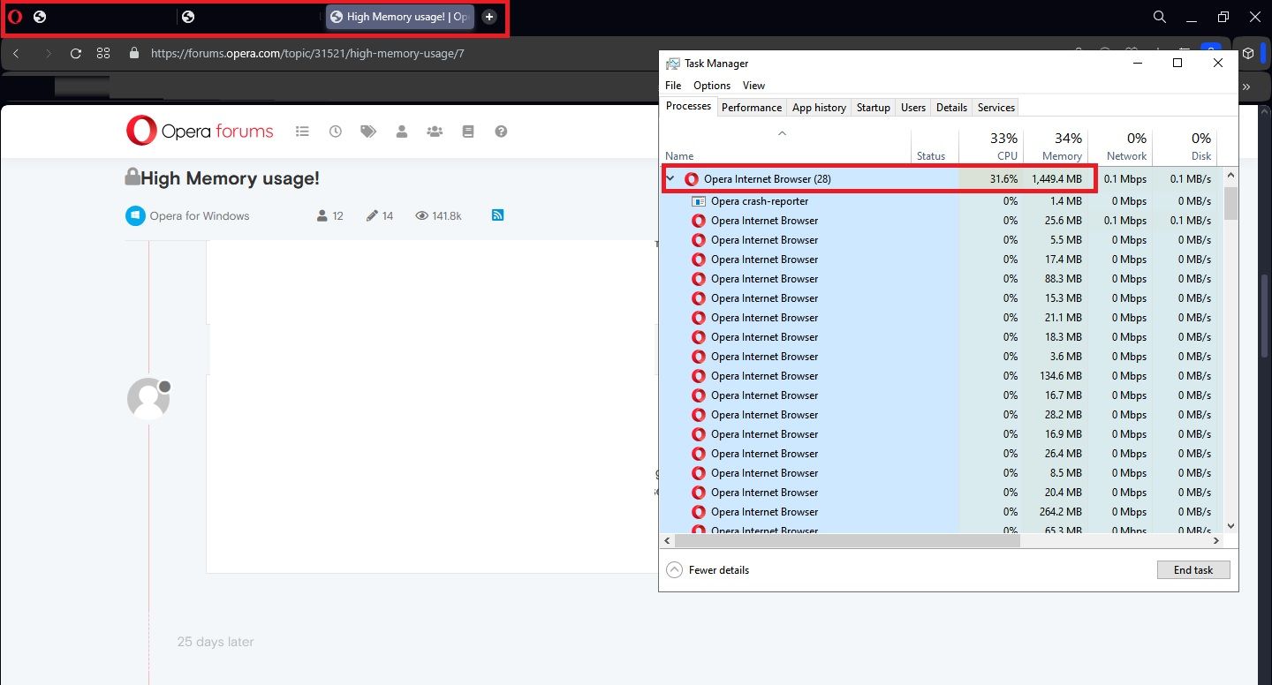Viewport: 1272px width, 685px height.
Task: Click the browser Forward arrow
Action: 48,53
